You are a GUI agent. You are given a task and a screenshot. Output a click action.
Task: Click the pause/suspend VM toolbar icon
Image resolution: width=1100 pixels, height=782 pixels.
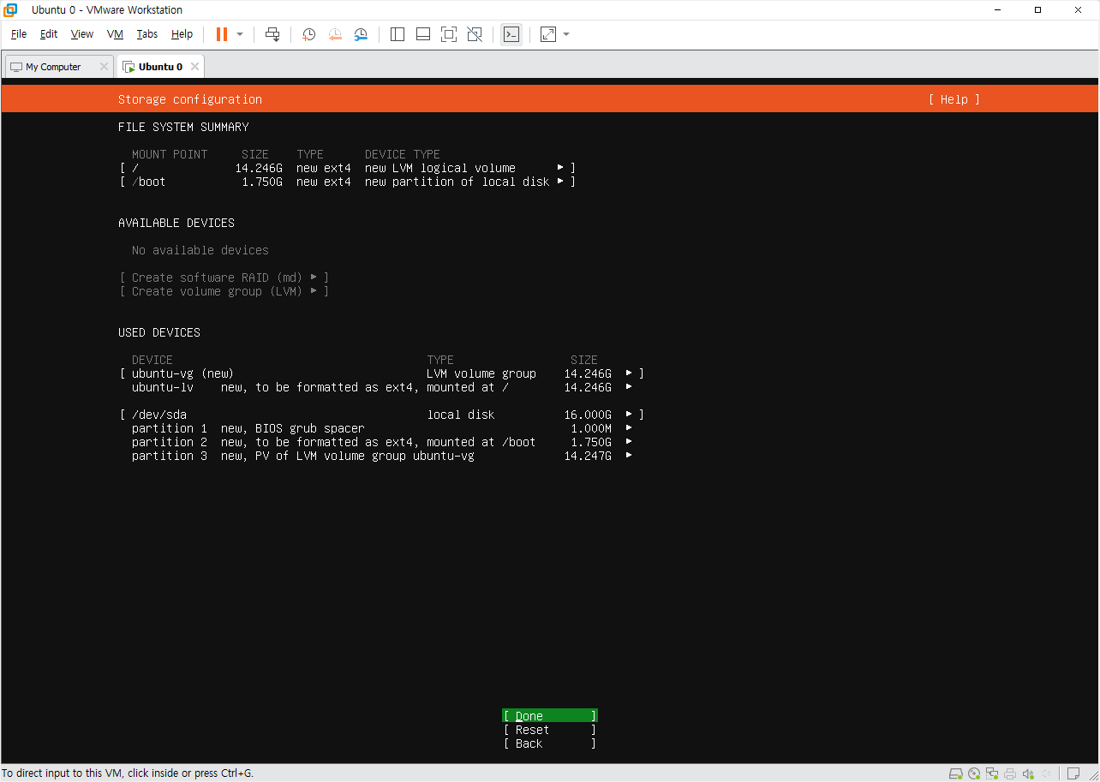pos(222,34)
